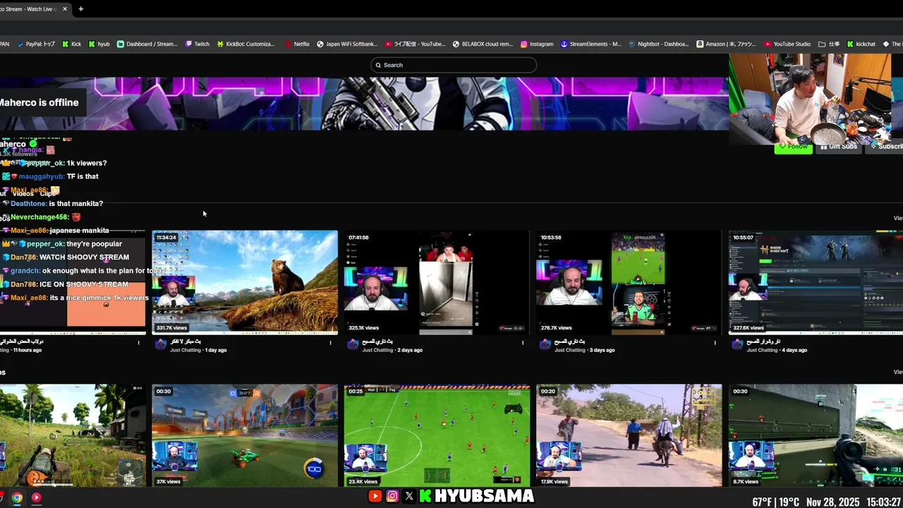Screen dimensions: 903x508
Task: Click Just Chatting under the 4 days ago video
Action: 762,350
